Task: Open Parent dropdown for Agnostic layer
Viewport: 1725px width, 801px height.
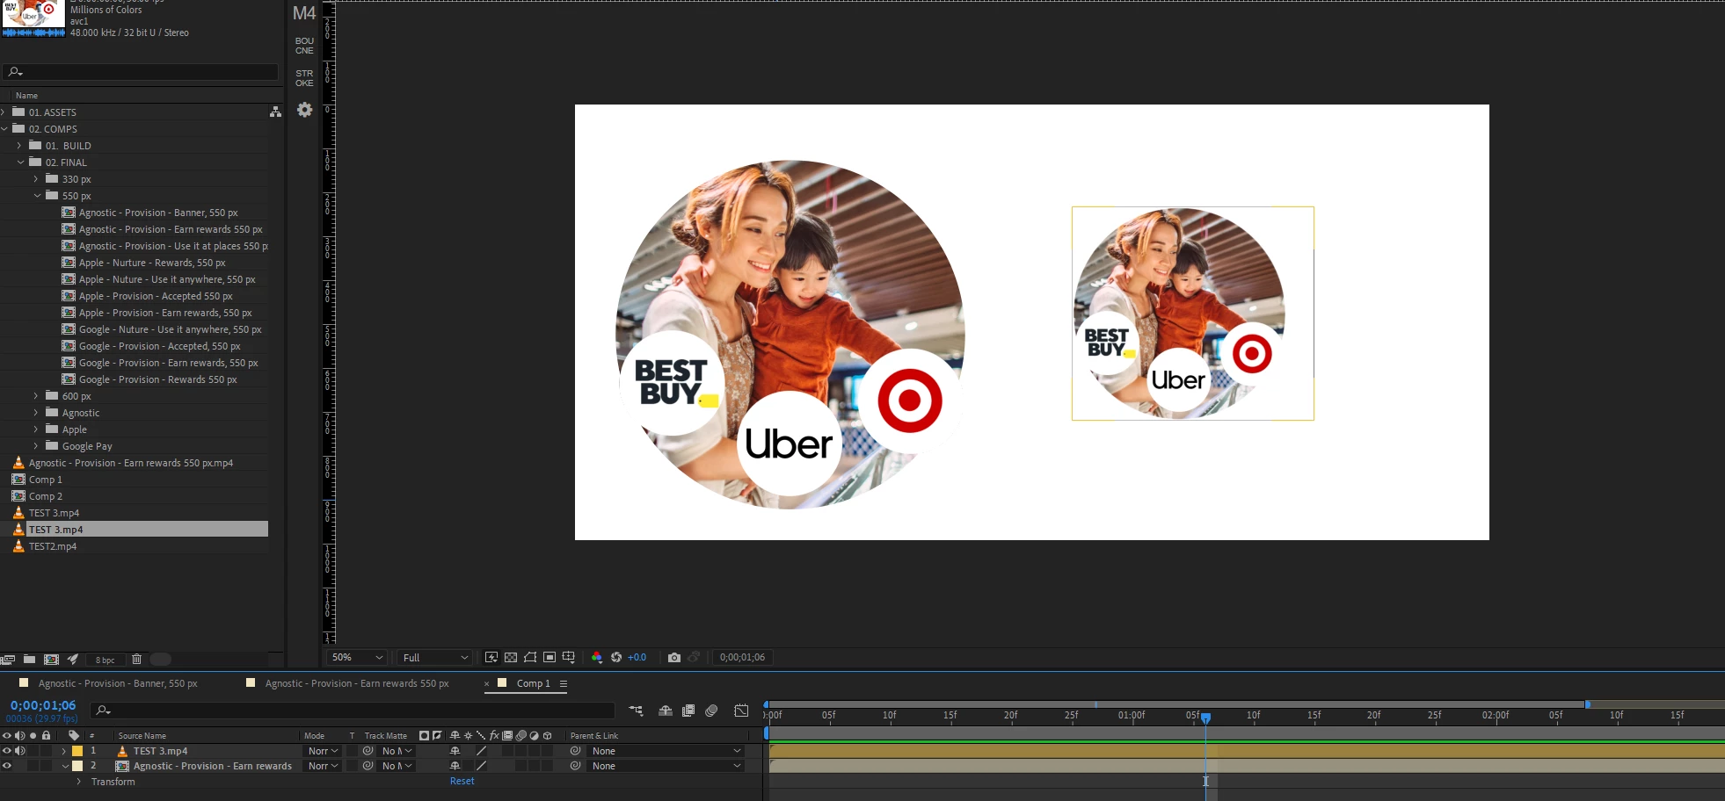Action: pos(666,767)
